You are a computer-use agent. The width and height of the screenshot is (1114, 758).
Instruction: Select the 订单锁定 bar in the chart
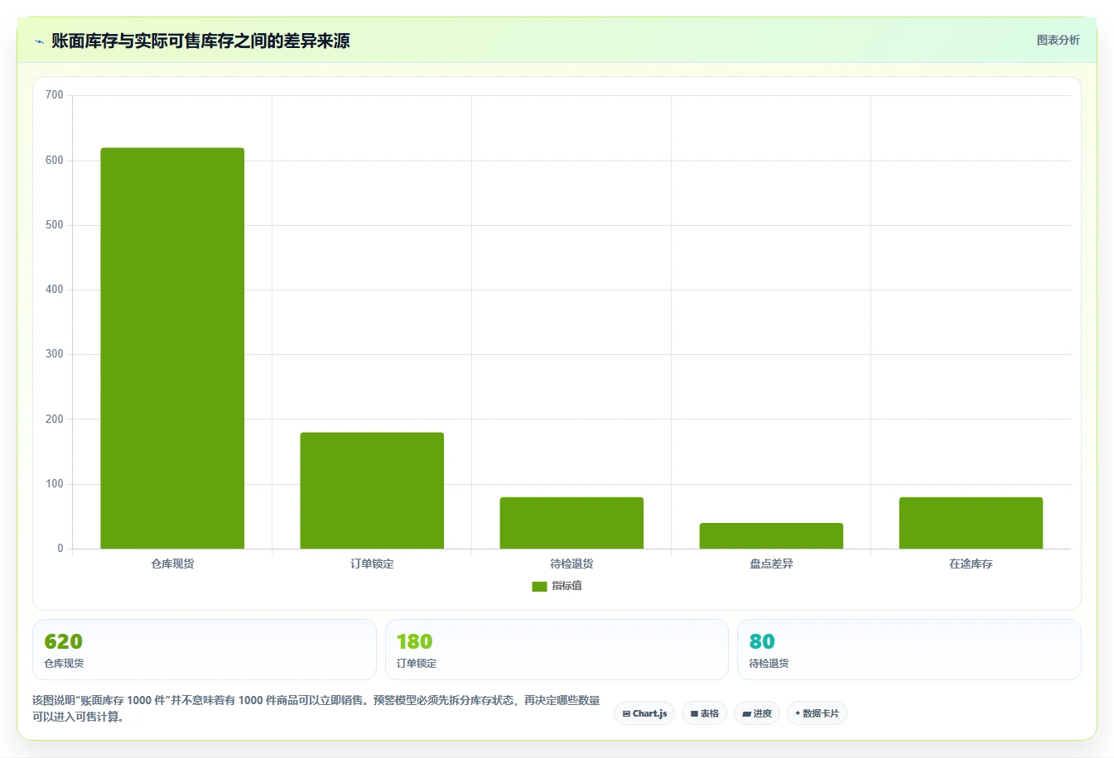372,491
